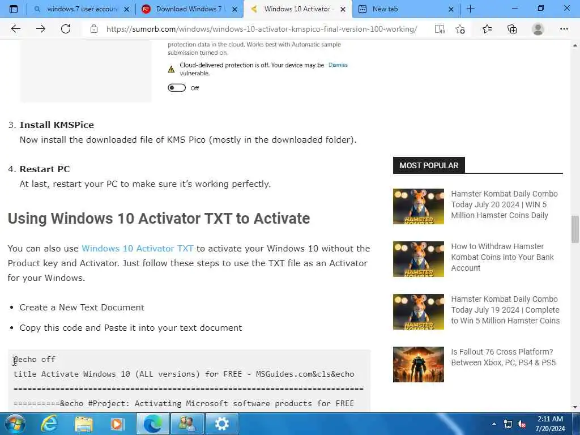
Task: Open the tab actions menu icon
Action: (14, 9)
